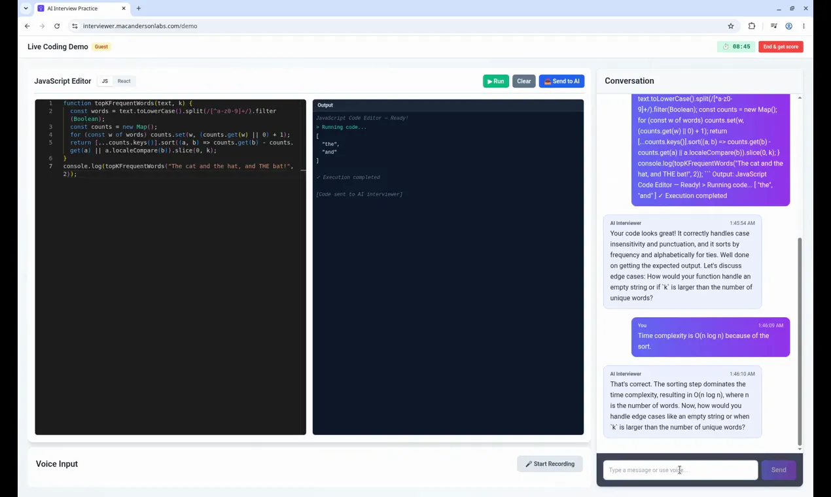Maximize the browser window
The height and width of the screenshot is (497, 831).
pyautogui.click(x=792, y=9)
